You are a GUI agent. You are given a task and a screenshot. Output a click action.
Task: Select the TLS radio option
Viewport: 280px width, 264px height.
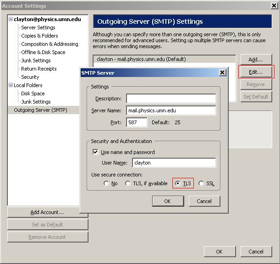[178, 183]
